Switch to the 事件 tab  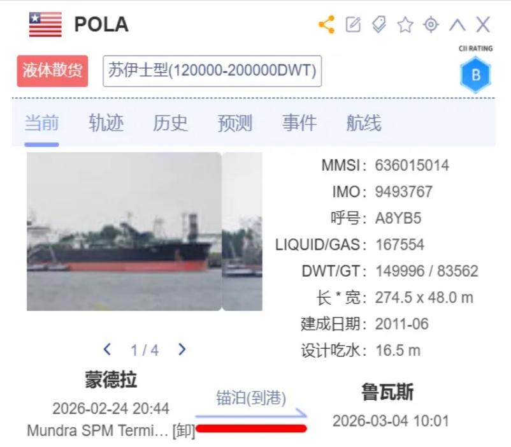tap(299, 123)
